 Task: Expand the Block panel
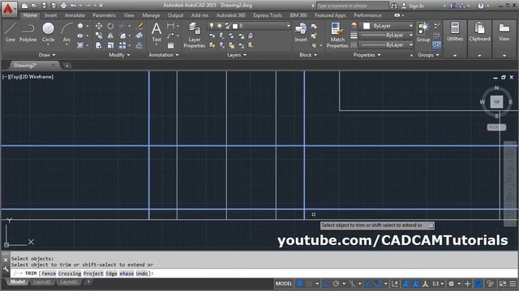[x=308, y=55]
